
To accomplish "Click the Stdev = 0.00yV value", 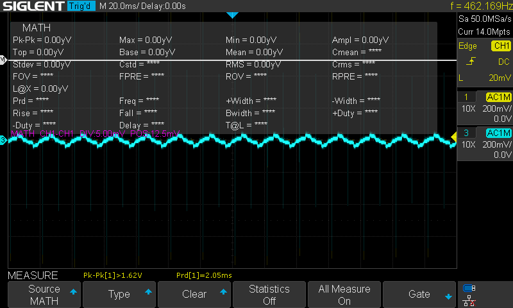I will (42, 64).
